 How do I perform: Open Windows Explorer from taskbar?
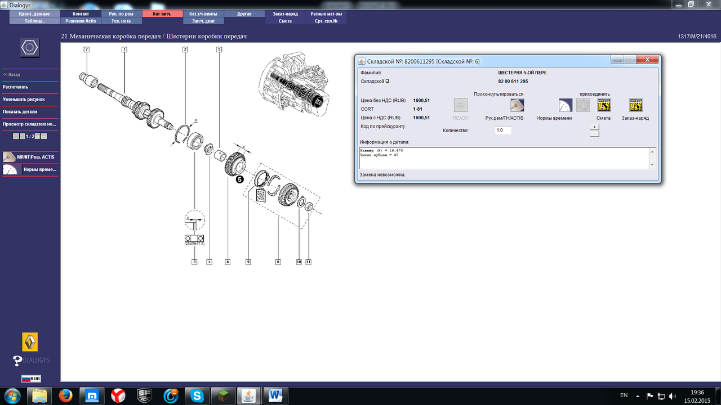click(39, 396)
